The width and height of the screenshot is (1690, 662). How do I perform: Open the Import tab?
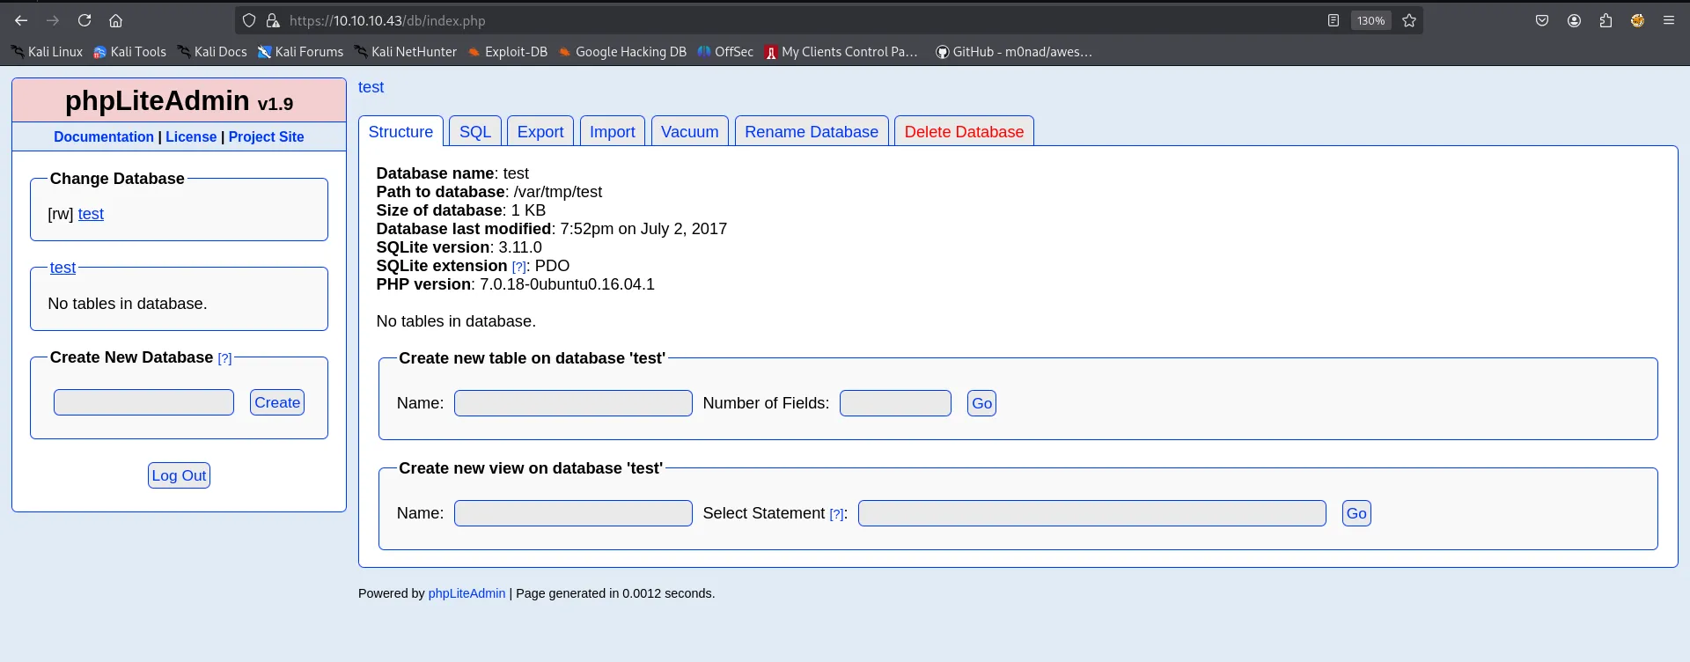click(613, 131)
